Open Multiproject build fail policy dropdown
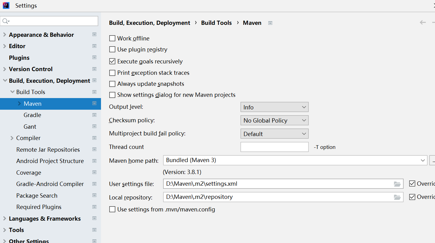This screenshot has width=435, height=243. click(274, 134)
